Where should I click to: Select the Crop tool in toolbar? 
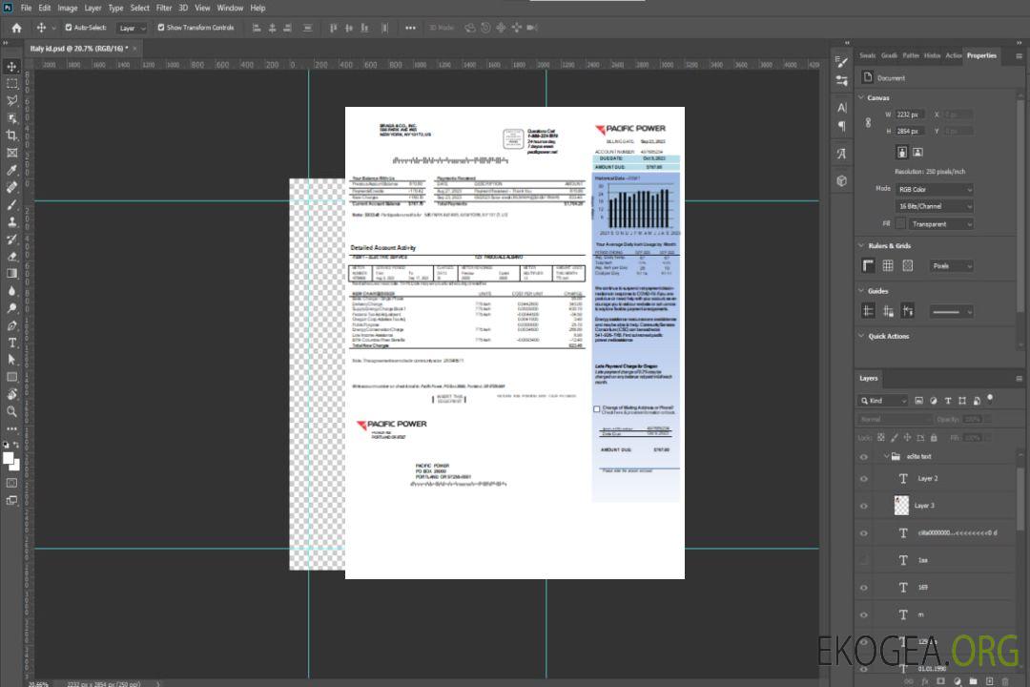pos(12,135)
